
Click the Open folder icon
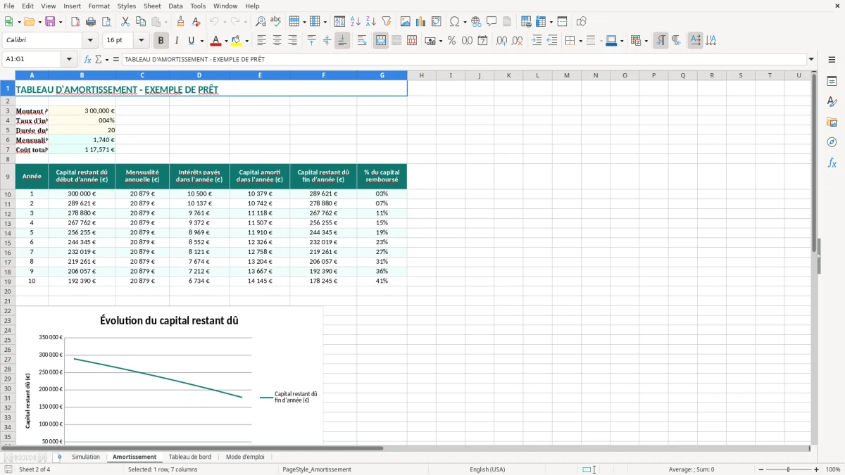(28, 22)
